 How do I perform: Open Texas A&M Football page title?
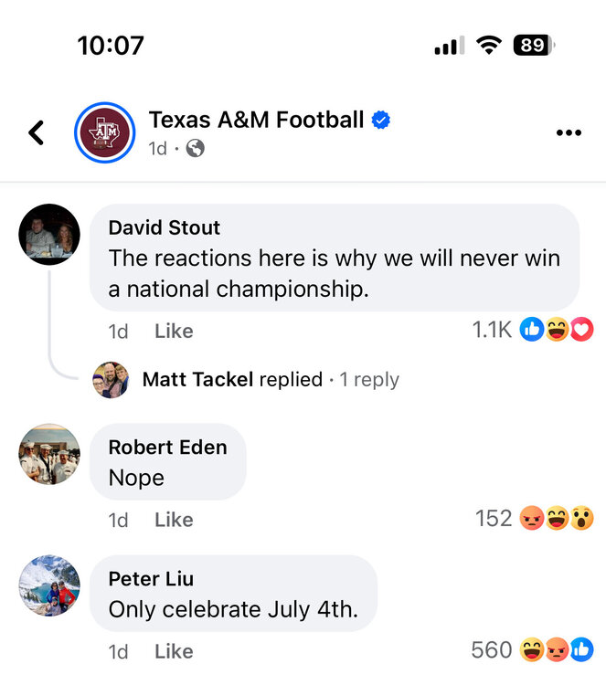tap(256, 120)
